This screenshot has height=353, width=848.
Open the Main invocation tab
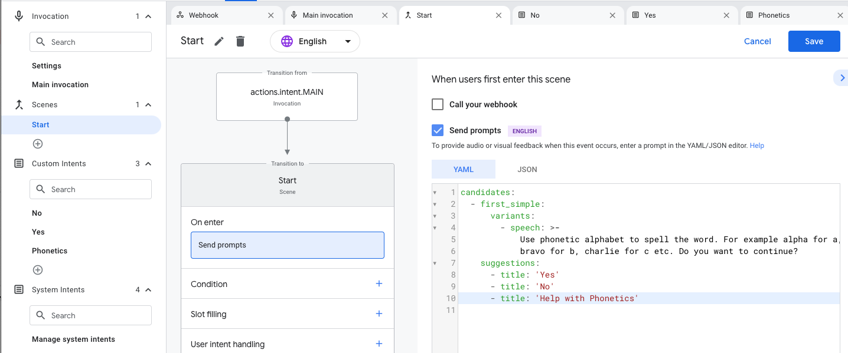coord(328,15)
